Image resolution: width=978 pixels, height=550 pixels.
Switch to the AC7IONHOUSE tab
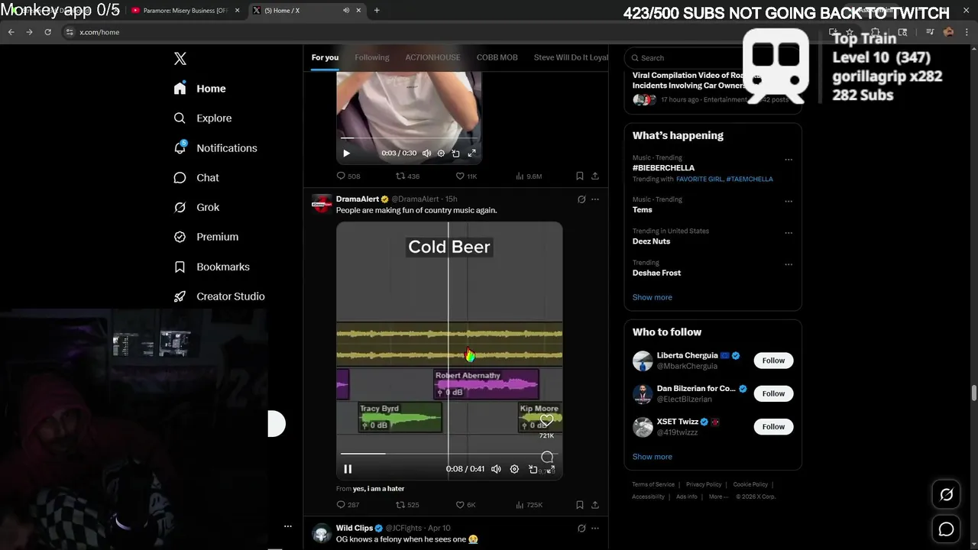[432, 57]
